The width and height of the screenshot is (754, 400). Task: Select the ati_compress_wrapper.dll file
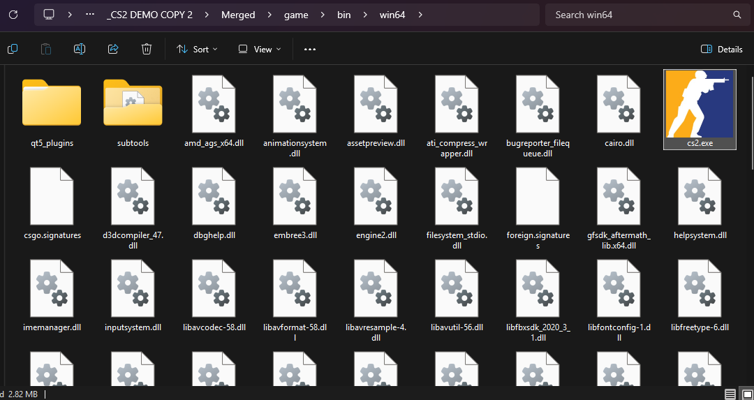[457, 117]
